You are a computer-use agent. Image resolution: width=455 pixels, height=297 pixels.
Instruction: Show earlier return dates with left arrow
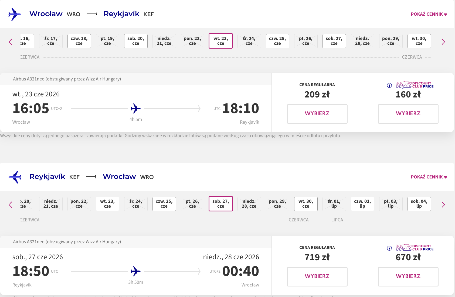[11, 205]
